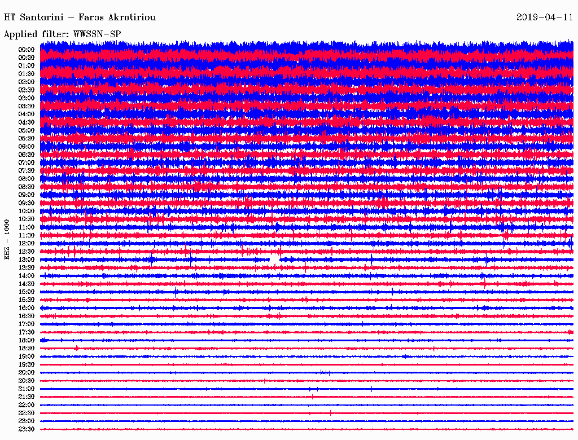Select the 09:30 time label
Screen dimensions: 578x440
27,203
